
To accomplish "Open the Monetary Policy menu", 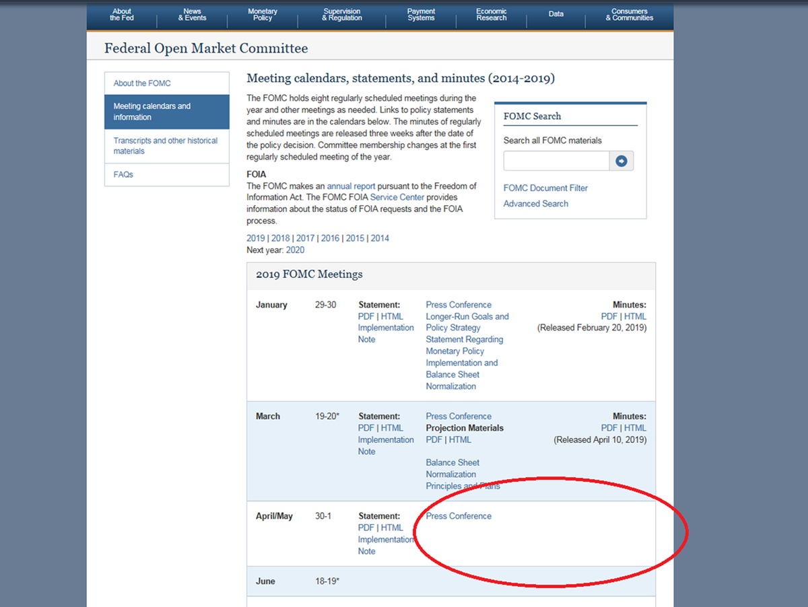I will 263,15.
